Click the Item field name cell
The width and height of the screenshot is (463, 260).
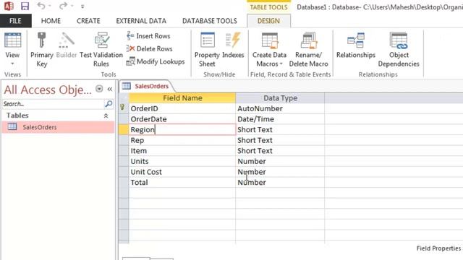[x=182, y=151]
